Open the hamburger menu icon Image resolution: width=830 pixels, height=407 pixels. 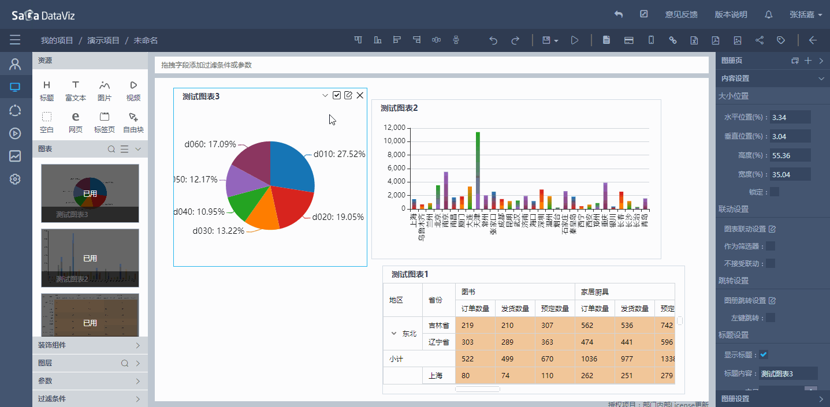coord(15,40)
